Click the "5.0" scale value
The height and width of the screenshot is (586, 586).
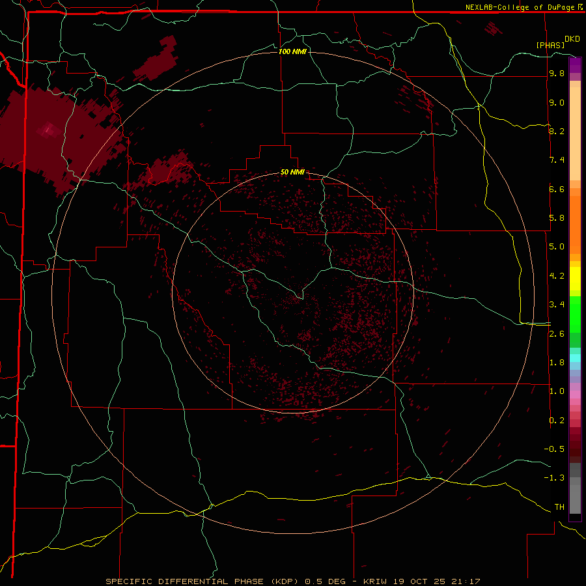(557, 246)
